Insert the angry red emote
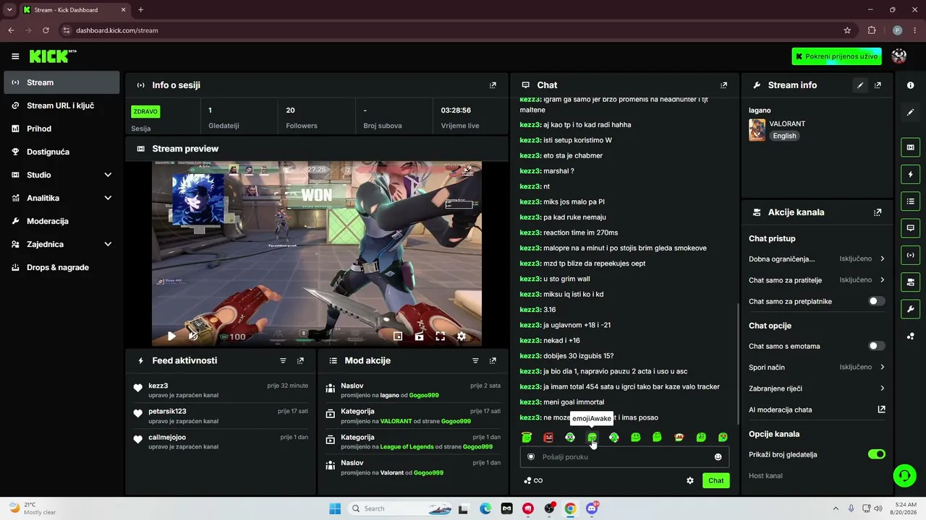This screenshot has width=926, height=520. 548,437
